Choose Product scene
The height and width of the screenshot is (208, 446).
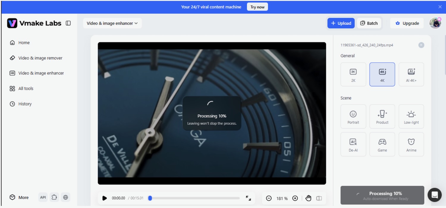click(x=382, y=117)
